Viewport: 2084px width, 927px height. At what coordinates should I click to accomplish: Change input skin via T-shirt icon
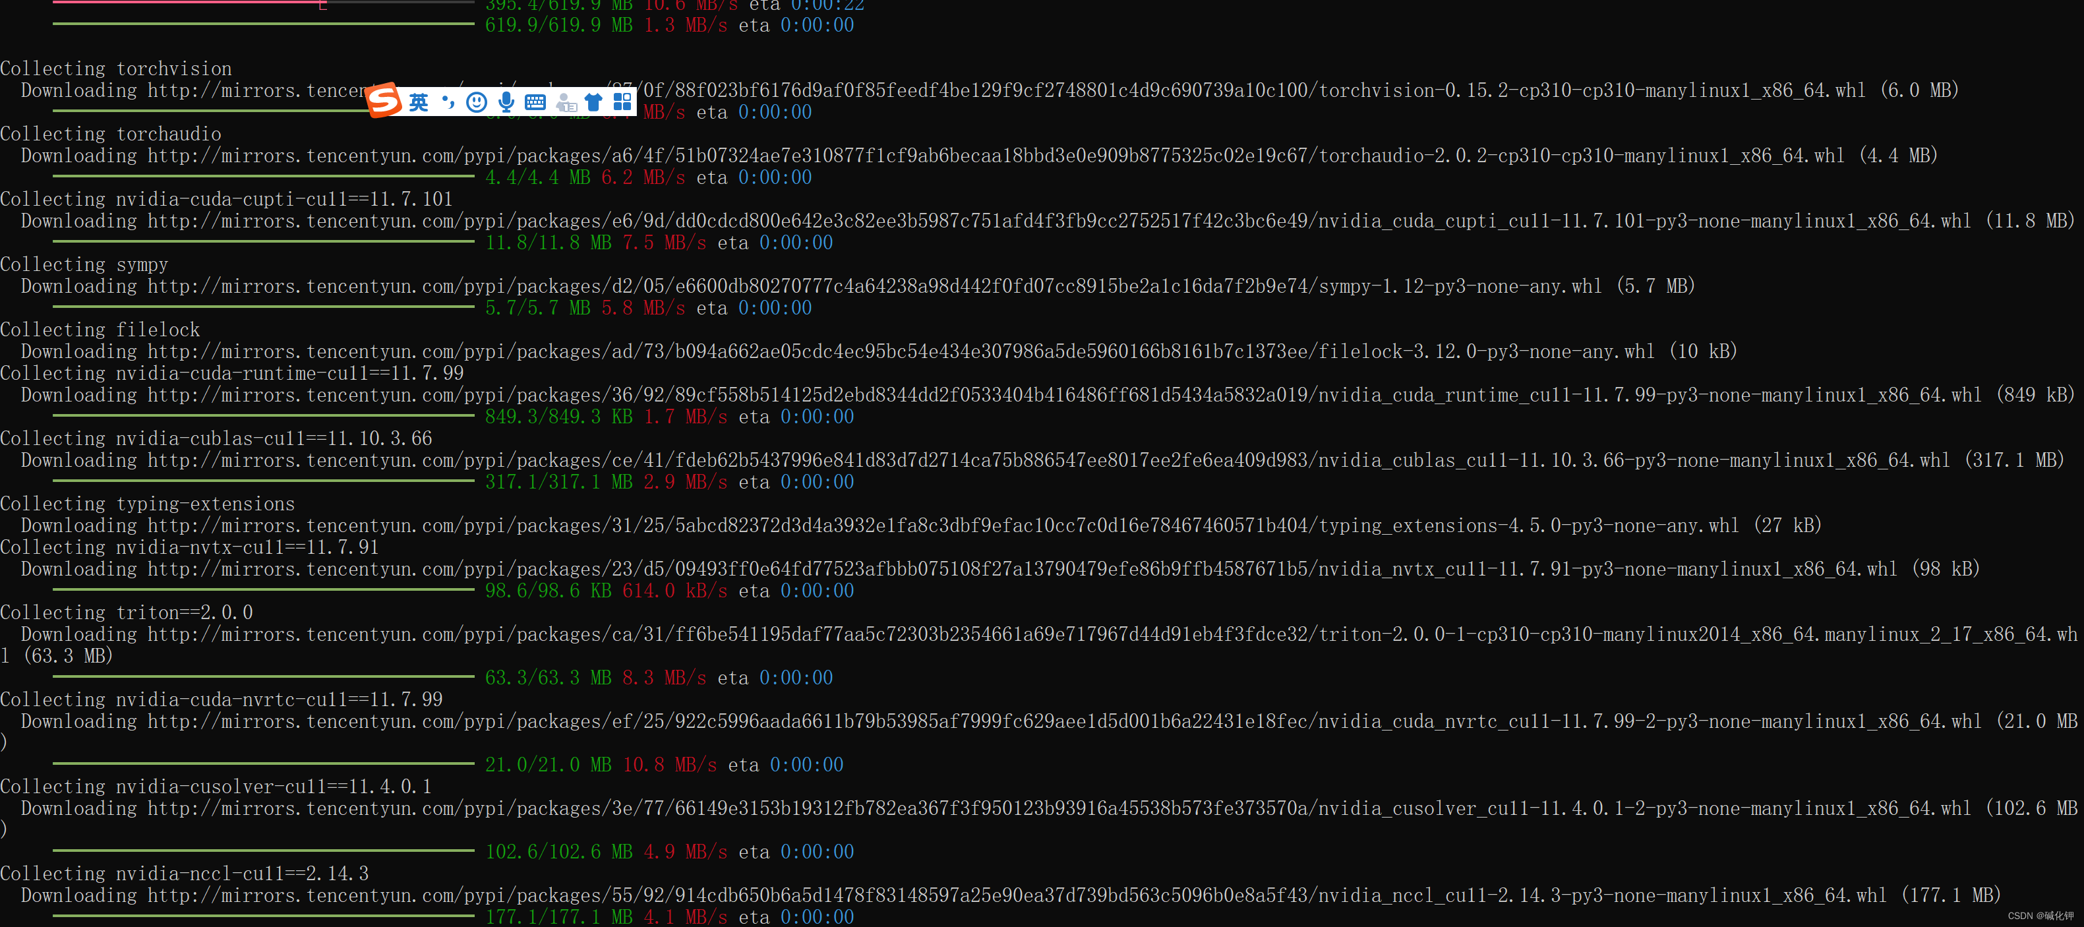[x=594, y=102]
